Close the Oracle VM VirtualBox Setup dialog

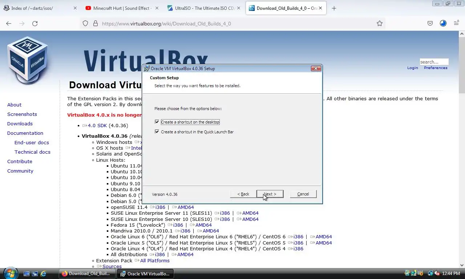coord(316,68)
